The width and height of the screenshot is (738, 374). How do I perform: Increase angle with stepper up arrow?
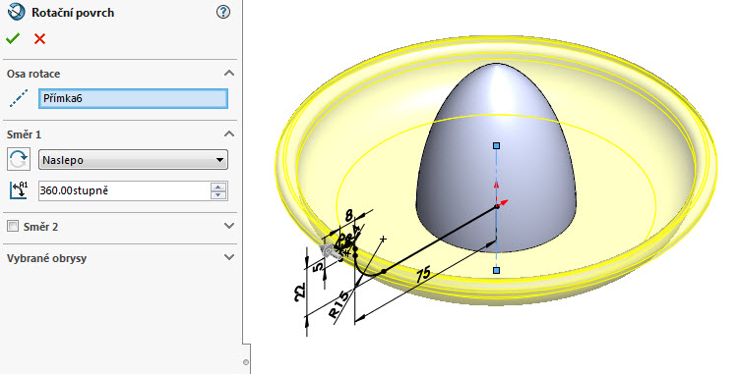[x=218, y=187]
